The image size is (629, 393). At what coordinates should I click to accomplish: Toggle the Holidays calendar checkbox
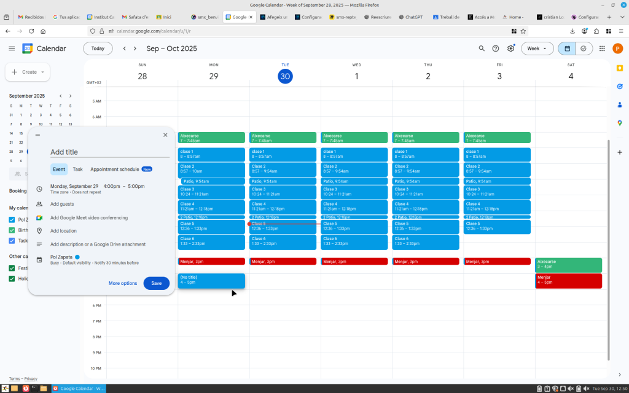pyautogui.click(x=12, y=279)
